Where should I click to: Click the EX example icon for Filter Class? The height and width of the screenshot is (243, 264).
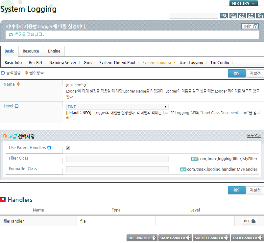pos(194,159)
